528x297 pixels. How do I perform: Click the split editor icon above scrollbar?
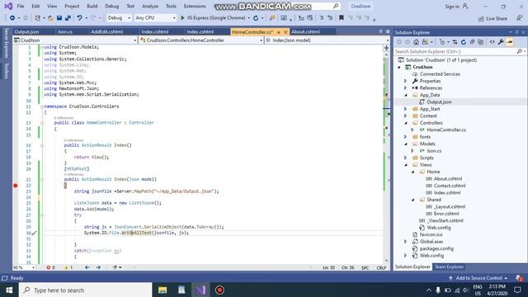point(386,48)
